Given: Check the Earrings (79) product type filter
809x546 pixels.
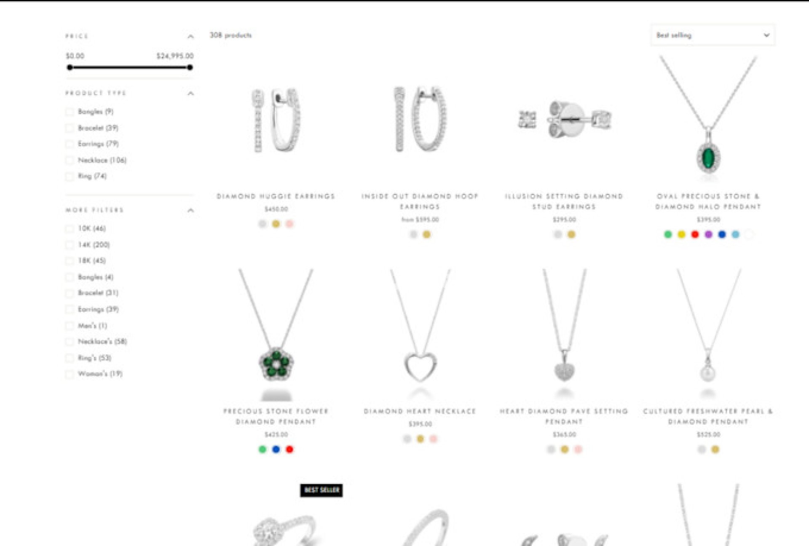Looking at the screenshot, I should 70,144.
